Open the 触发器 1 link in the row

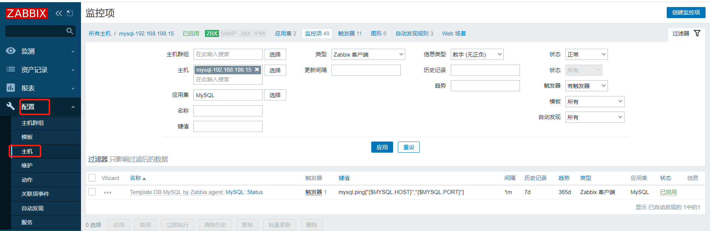[314, 192]
